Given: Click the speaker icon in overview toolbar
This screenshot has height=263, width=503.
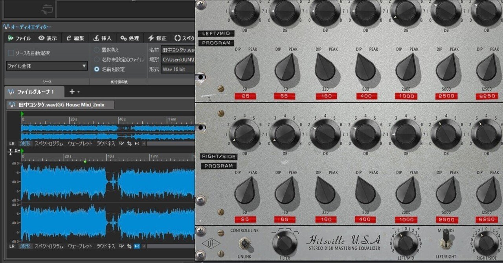Looking at the screenshot, I should [137, 144].
